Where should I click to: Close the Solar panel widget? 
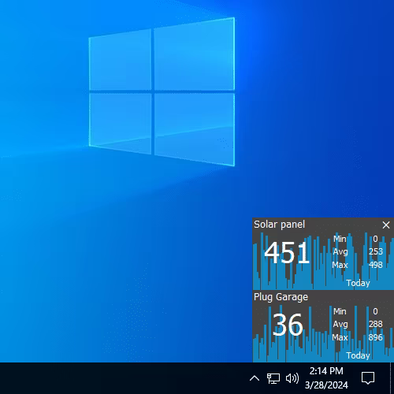386,225
